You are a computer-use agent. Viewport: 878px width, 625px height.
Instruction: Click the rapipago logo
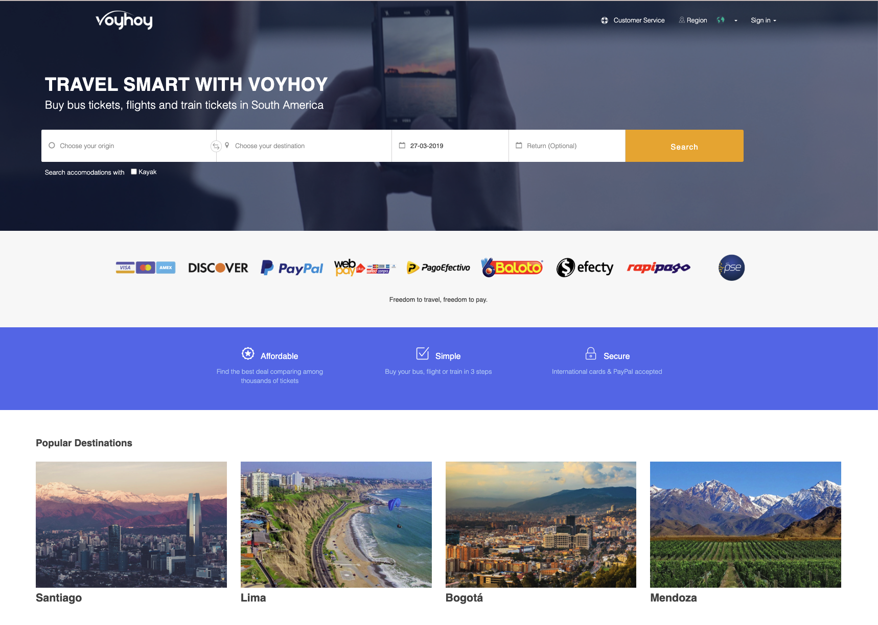(x=659, y=268)
